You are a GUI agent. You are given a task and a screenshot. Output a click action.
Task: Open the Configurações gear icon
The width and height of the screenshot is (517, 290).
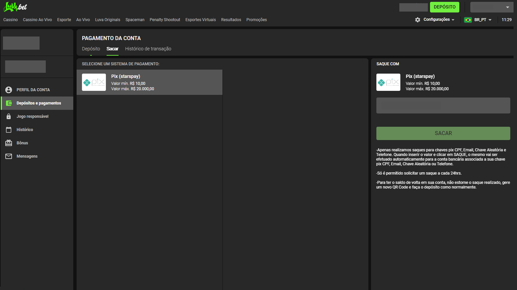pyautogui.click(x=417, y=20)
